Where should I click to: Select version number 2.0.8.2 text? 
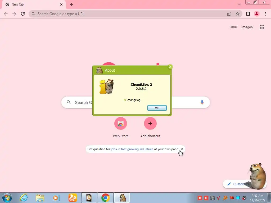pyautogui.click(x=141, y=89)
